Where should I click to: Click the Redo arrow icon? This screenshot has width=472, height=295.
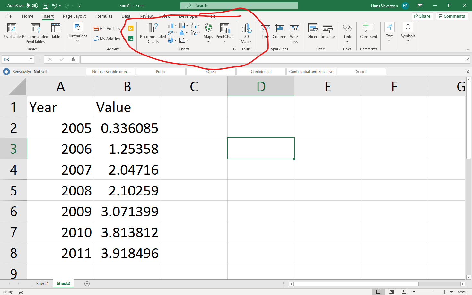point(67,6)
